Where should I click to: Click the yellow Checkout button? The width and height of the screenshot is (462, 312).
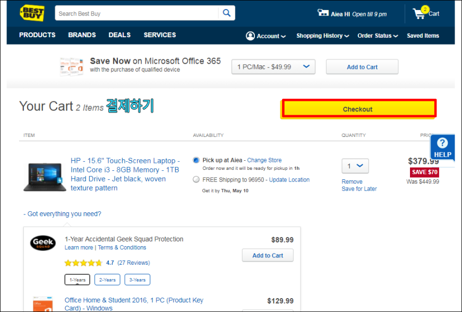click(x=358, y=109)
